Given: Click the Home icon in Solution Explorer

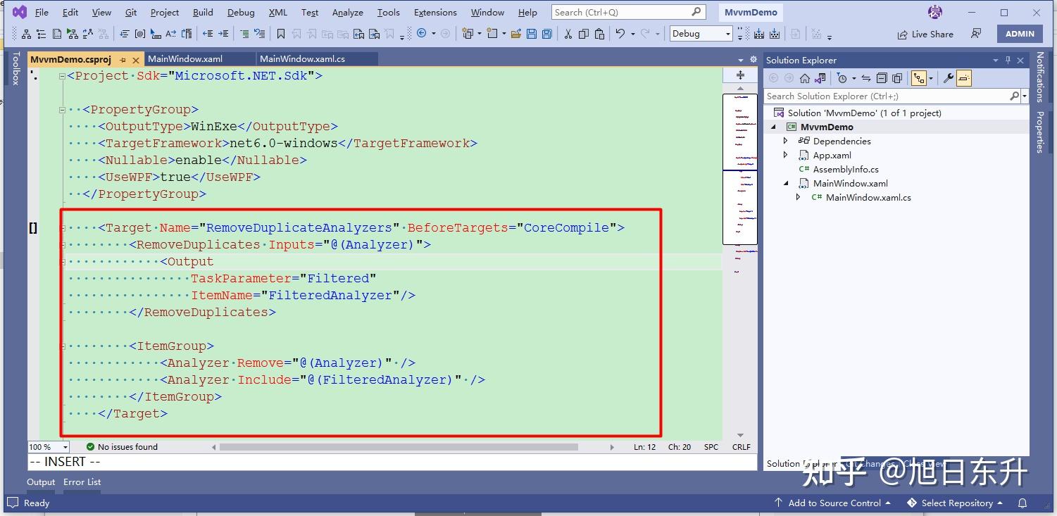Looking at the screenshot, I should [805, 78].
